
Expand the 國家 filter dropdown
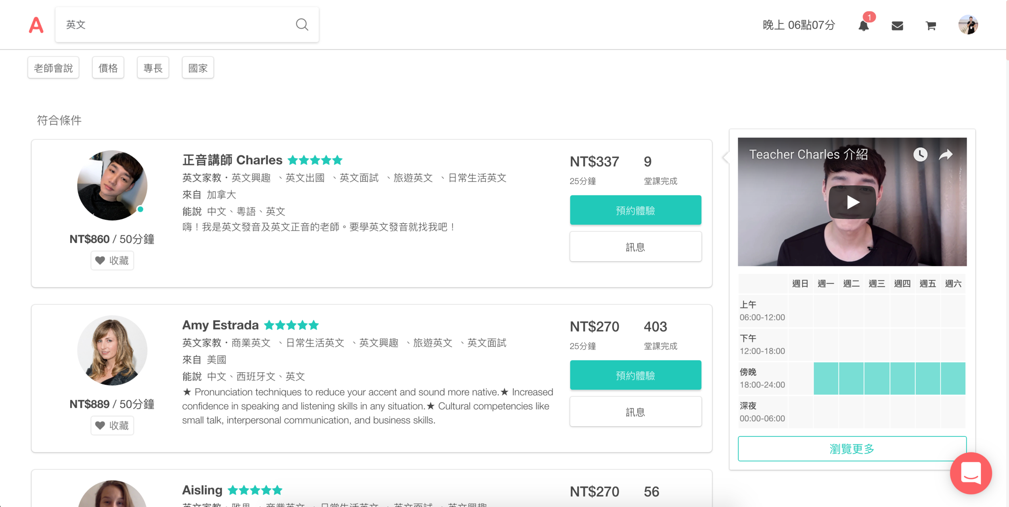[x=198, y=68]
